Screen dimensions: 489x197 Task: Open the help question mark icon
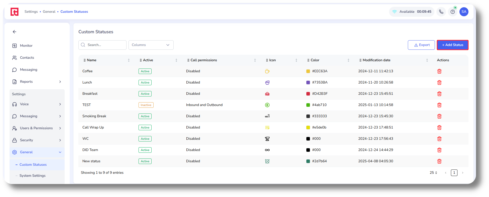(452, 12)
